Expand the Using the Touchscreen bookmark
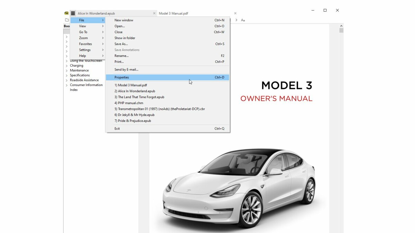 (66, 61)
